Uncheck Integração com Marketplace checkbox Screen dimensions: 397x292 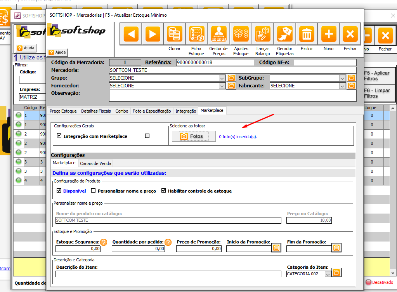(x=59, y=136)
